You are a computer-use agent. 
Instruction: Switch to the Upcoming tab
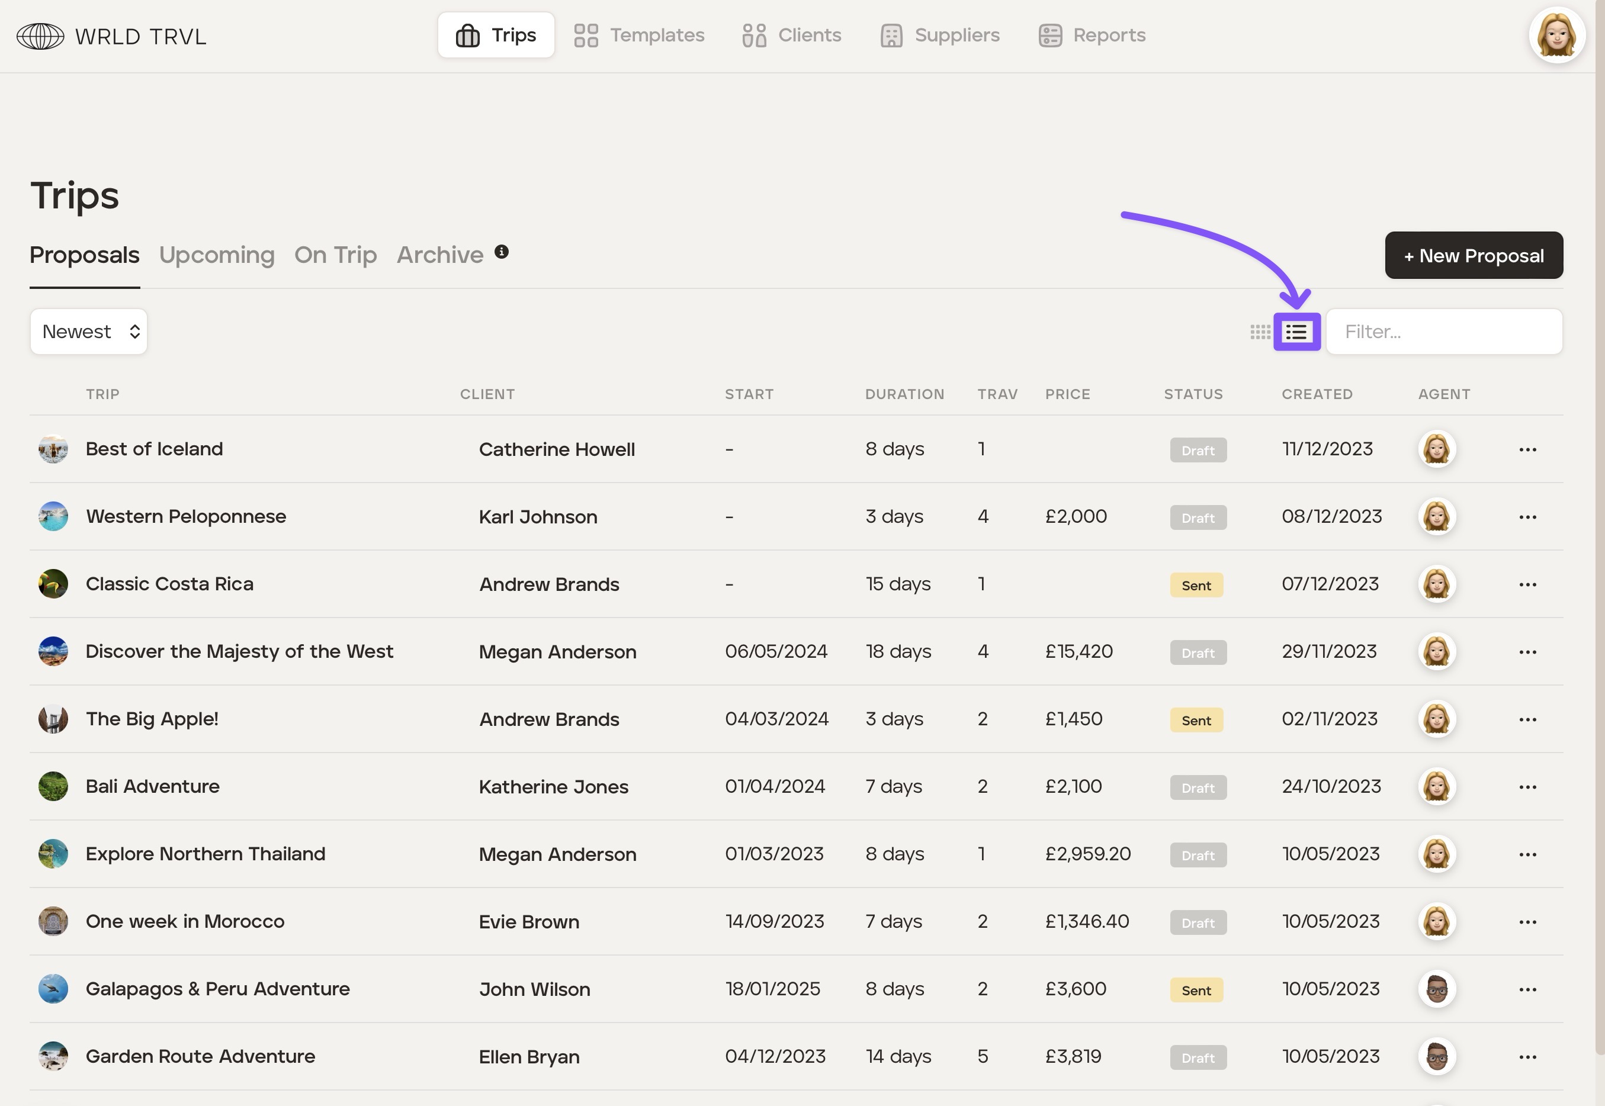click(217, 255)
